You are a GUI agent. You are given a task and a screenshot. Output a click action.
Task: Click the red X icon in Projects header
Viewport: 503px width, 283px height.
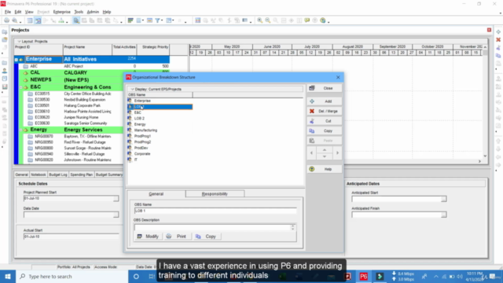click(489, 30)
